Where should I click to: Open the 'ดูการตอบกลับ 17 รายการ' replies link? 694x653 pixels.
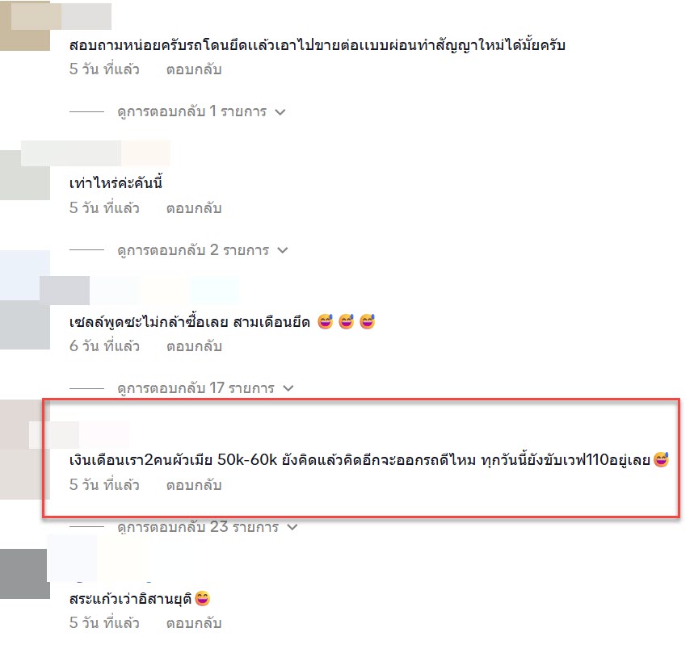[x=196, y=388]
